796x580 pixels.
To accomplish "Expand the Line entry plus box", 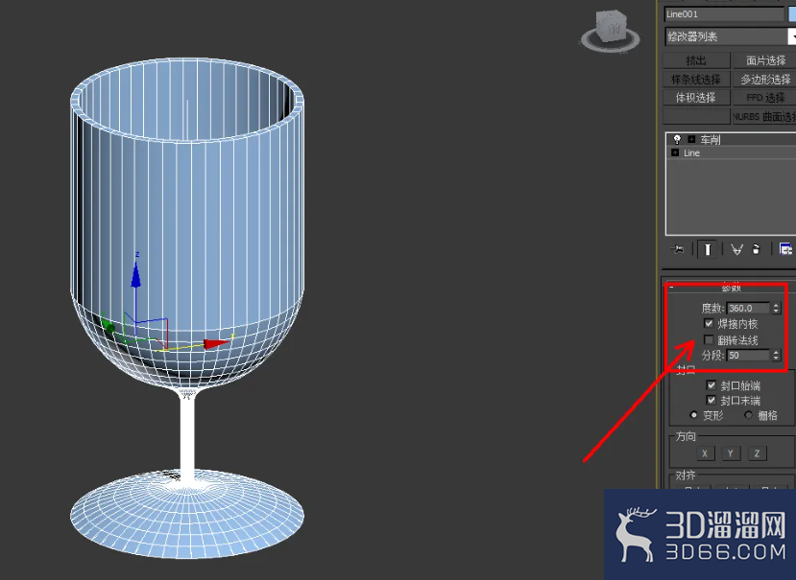I will pos(675,152).
